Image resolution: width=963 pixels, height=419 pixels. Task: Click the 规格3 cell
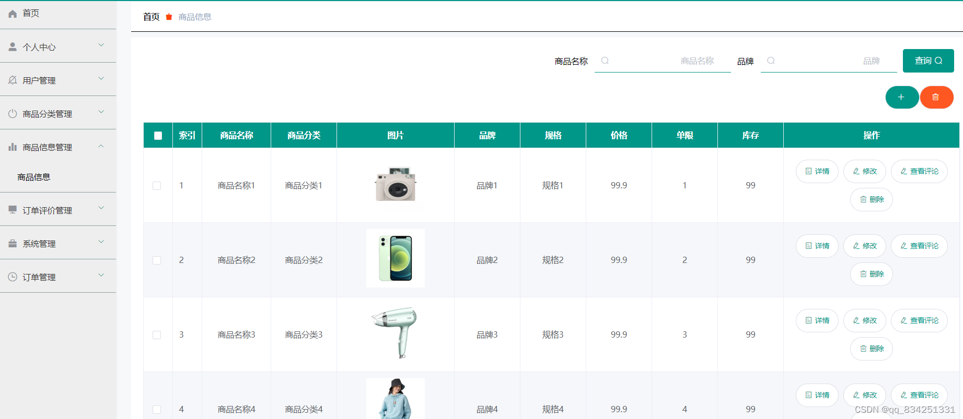[553, 334]
